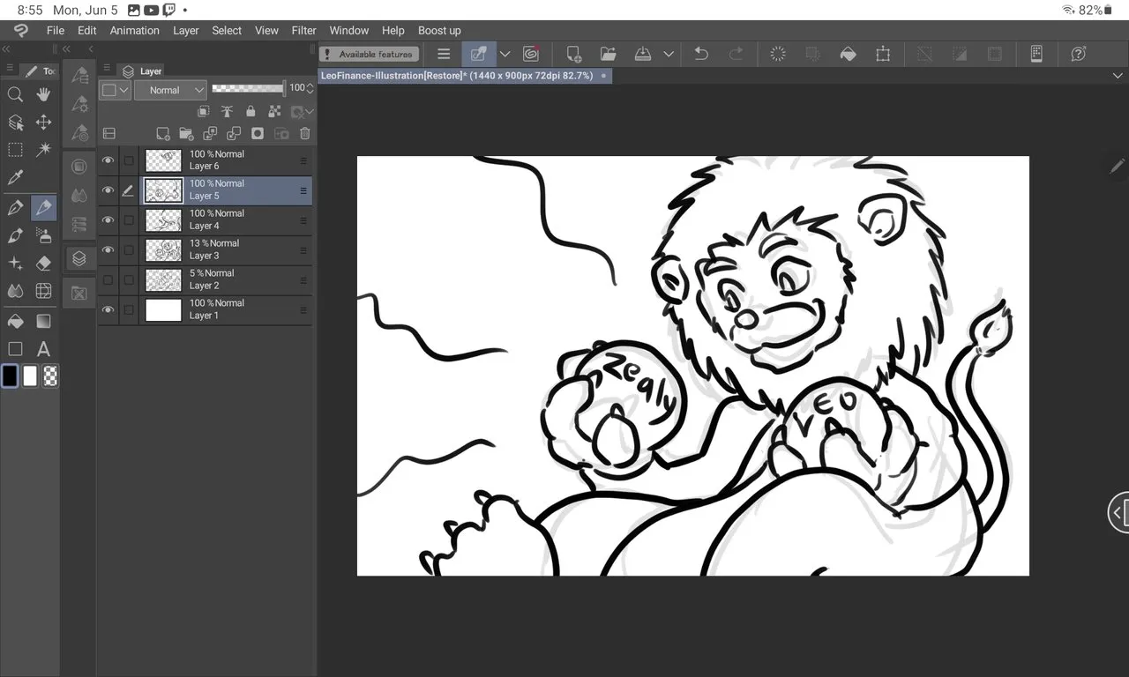Delete layer using the trash icon
Viewport: 1129px width, 677px height.
coord(305,134)
